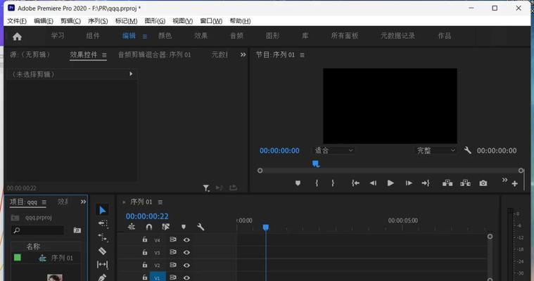Viewport: 534px width, 281px height.
Task: Open the 文件(F) menu
Action: (17, 21)
